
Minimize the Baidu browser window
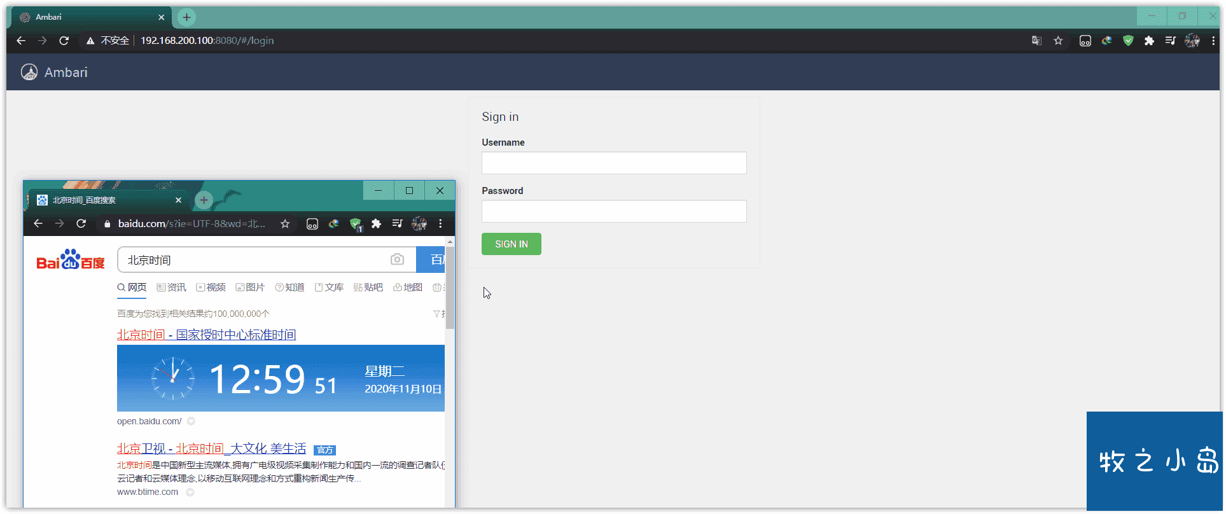coord(379,190)
